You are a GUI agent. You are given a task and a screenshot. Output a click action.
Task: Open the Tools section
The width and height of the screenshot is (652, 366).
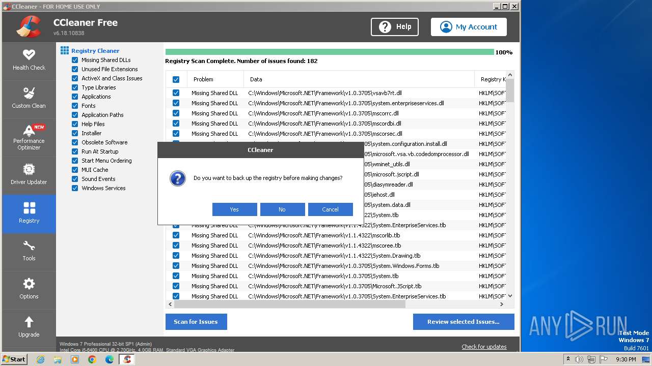pyautogui.click(x=29, y=251)
